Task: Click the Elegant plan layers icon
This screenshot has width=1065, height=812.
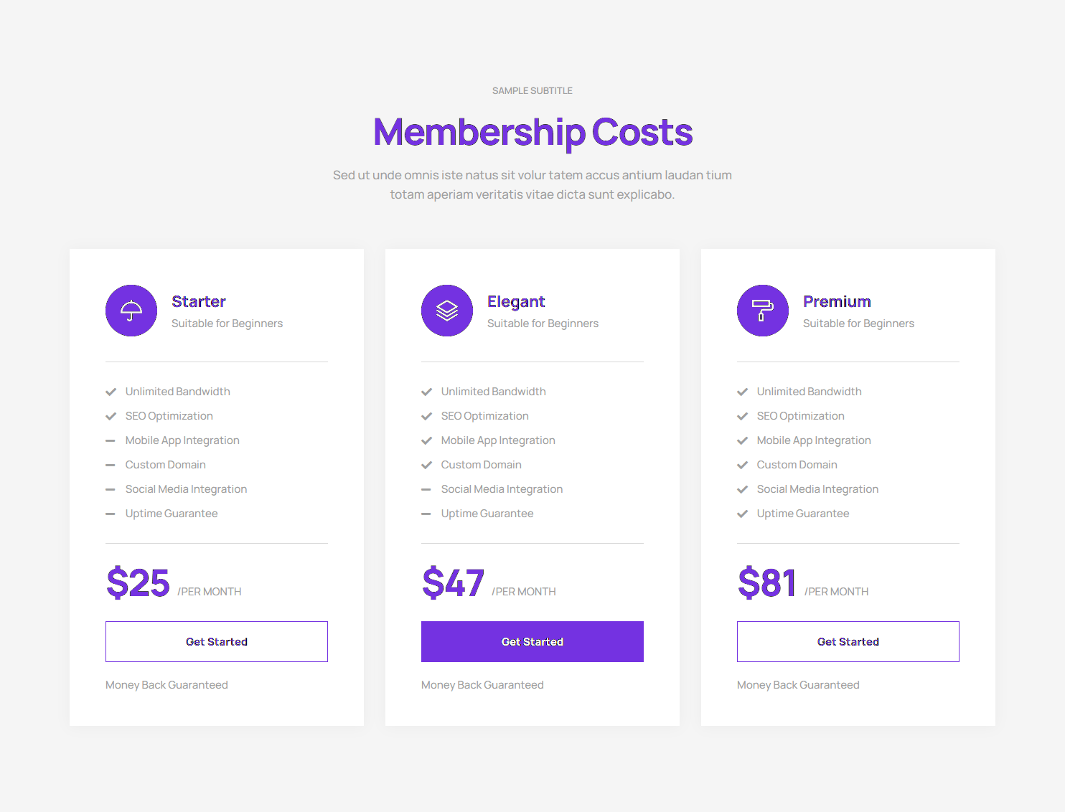Action: pos(447,311)
